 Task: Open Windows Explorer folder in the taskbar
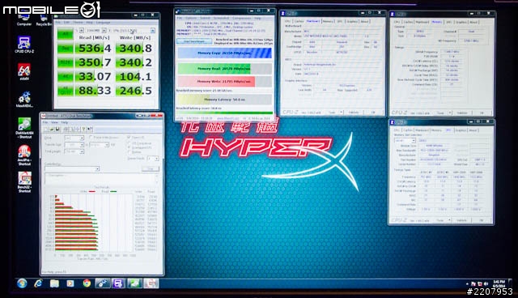pyautogui.click(x=54, y=283)
